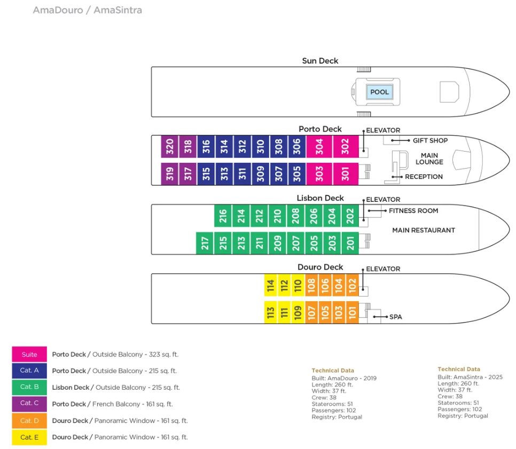The image size is (516, 449).
Task: Choose suite 303
Action: (319, 174)
